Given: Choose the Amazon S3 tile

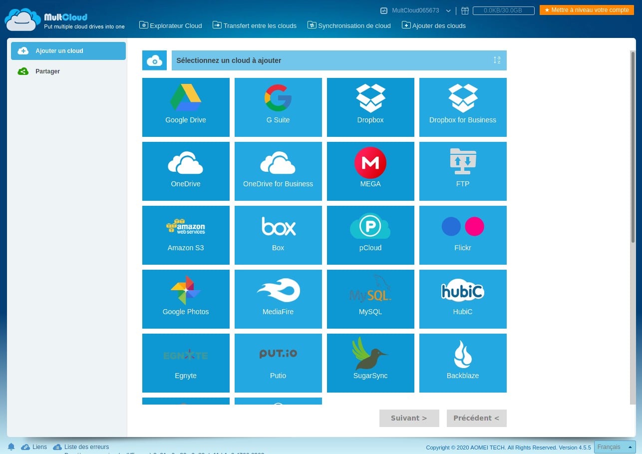Looking at the screenshot, I should point(186,235).
